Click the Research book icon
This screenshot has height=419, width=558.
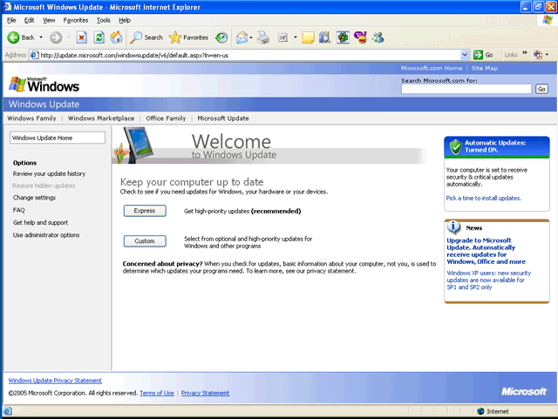pos(325,37)
